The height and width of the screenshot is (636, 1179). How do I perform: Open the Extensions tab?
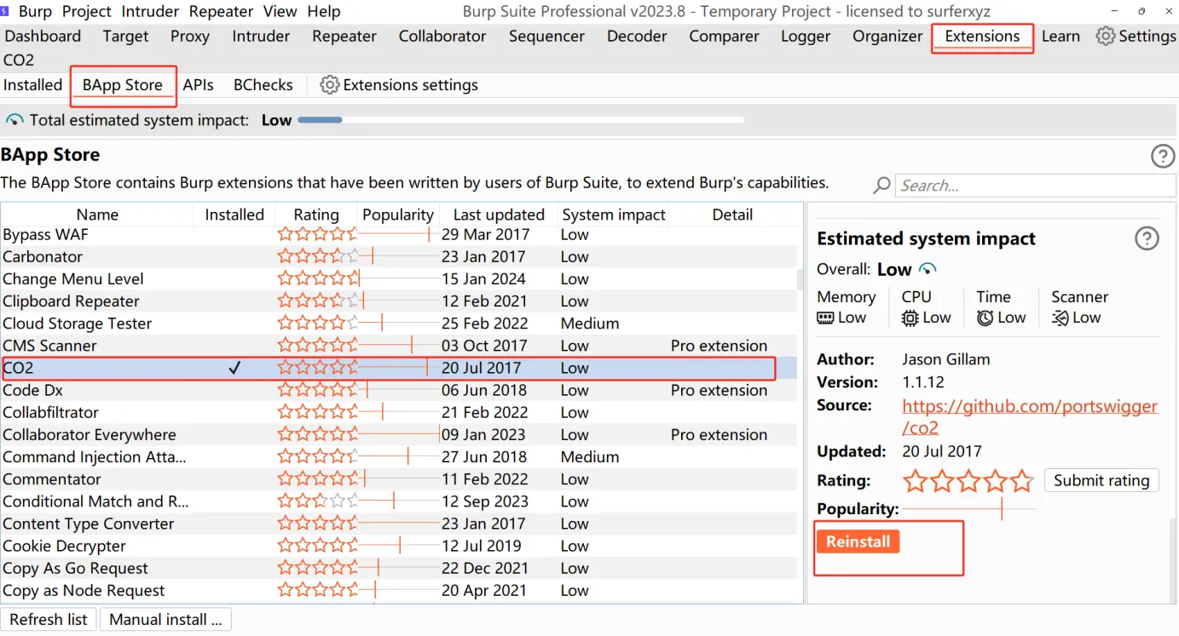tap(982, 36)
